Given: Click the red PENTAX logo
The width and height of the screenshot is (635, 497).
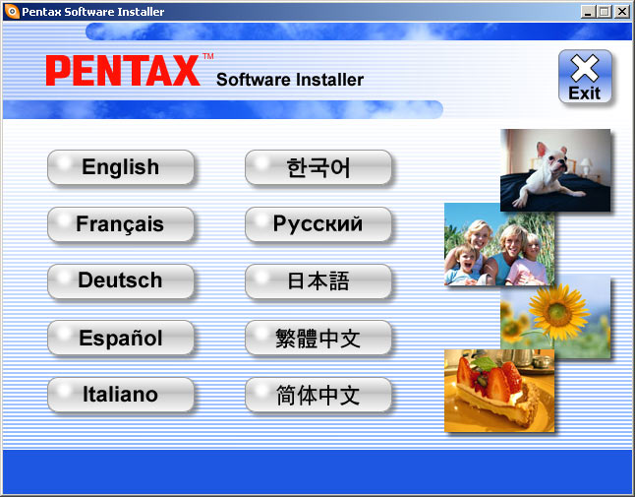Looking at the screenshot, I should 123,71.
